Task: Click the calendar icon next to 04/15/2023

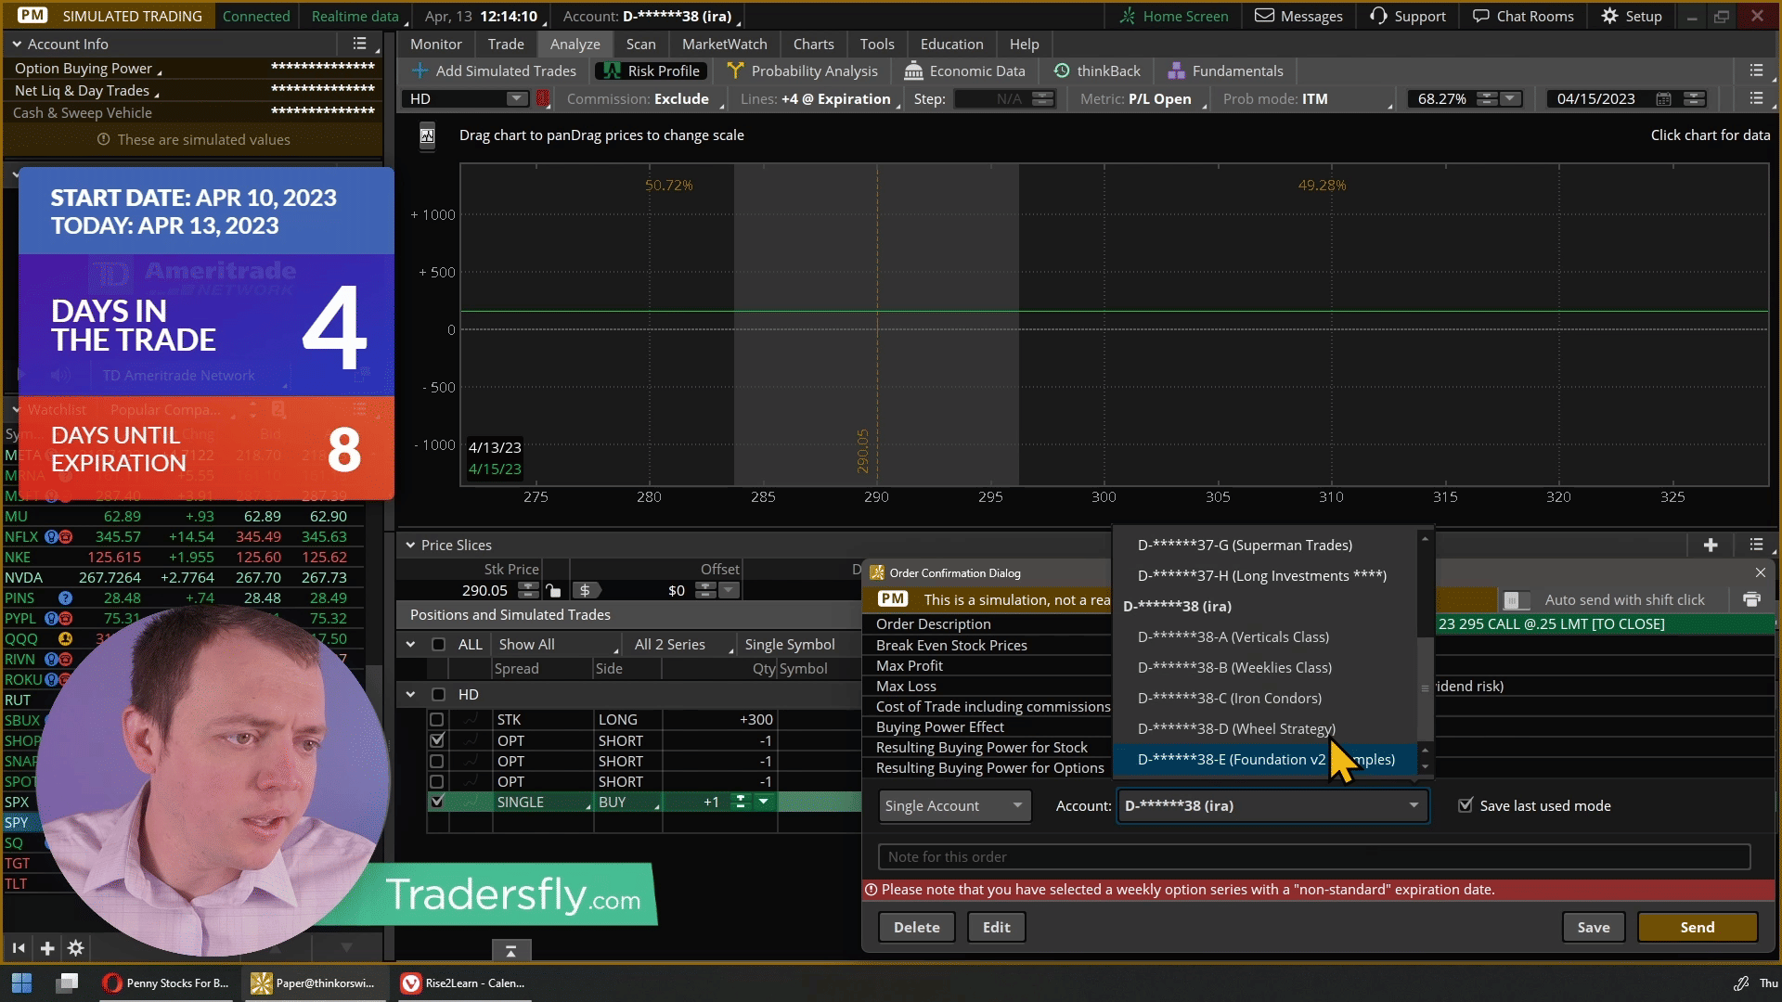Action: click(x=1663, y=98)
